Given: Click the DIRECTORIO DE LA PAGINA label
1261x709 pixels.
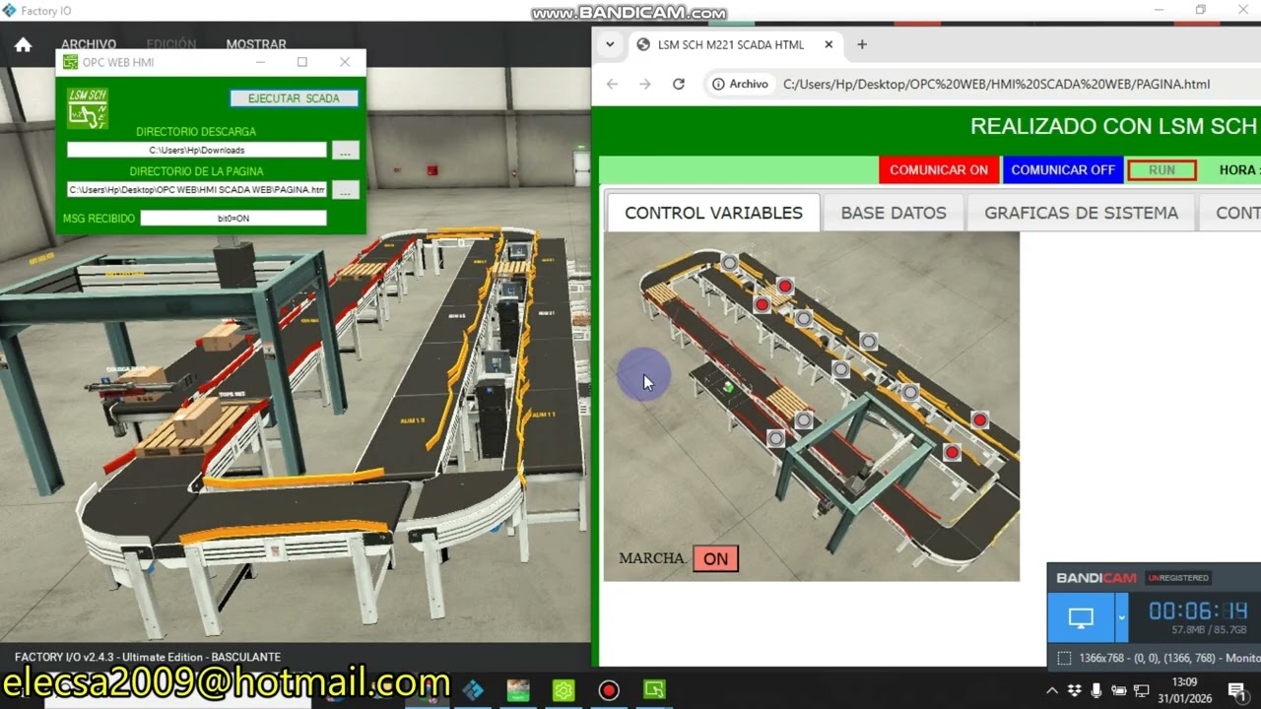Looking at the screenshot, I should point(196,171).
